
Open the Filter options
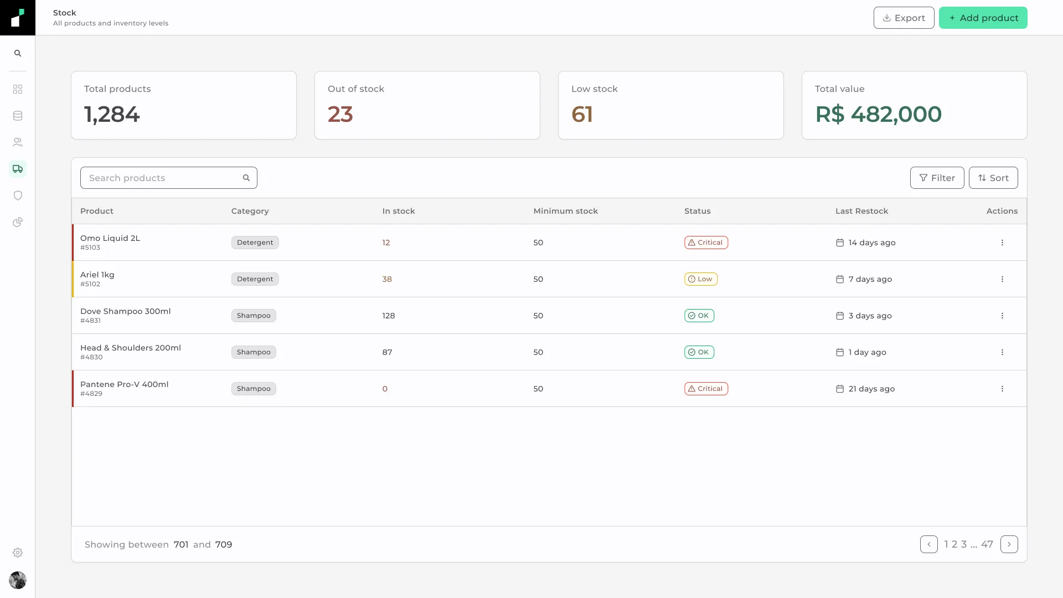pyautogui.click(x=937, y=178)
